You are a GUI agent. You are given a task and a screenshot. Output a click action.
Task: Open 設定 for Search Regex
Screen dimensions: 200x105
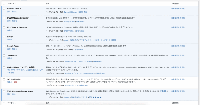pos(9,49)
